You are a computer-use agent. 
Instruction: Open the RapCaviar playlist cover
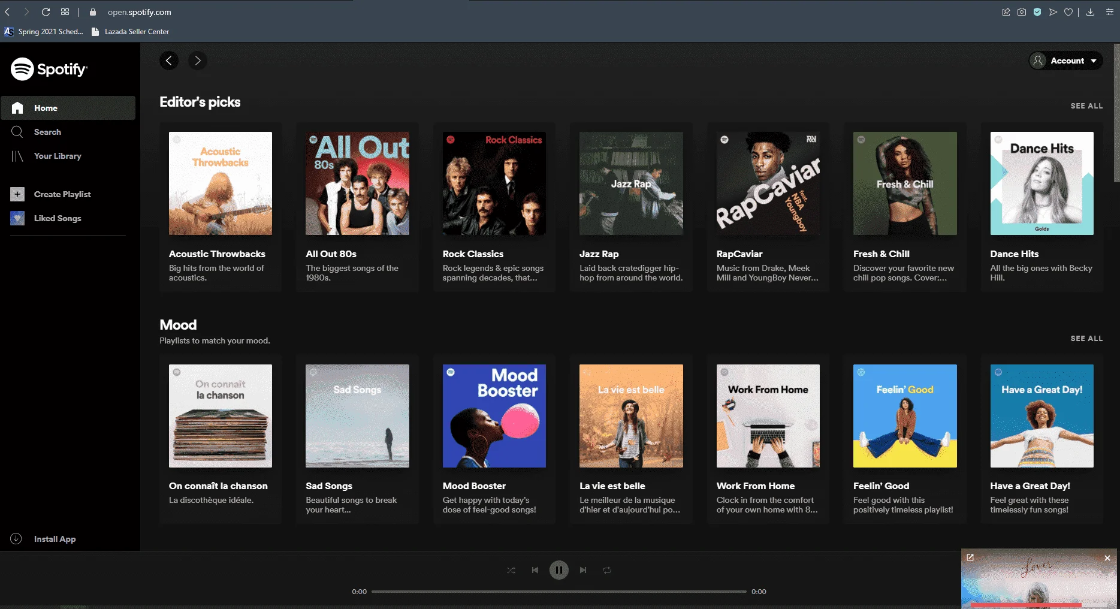(768, 183)
